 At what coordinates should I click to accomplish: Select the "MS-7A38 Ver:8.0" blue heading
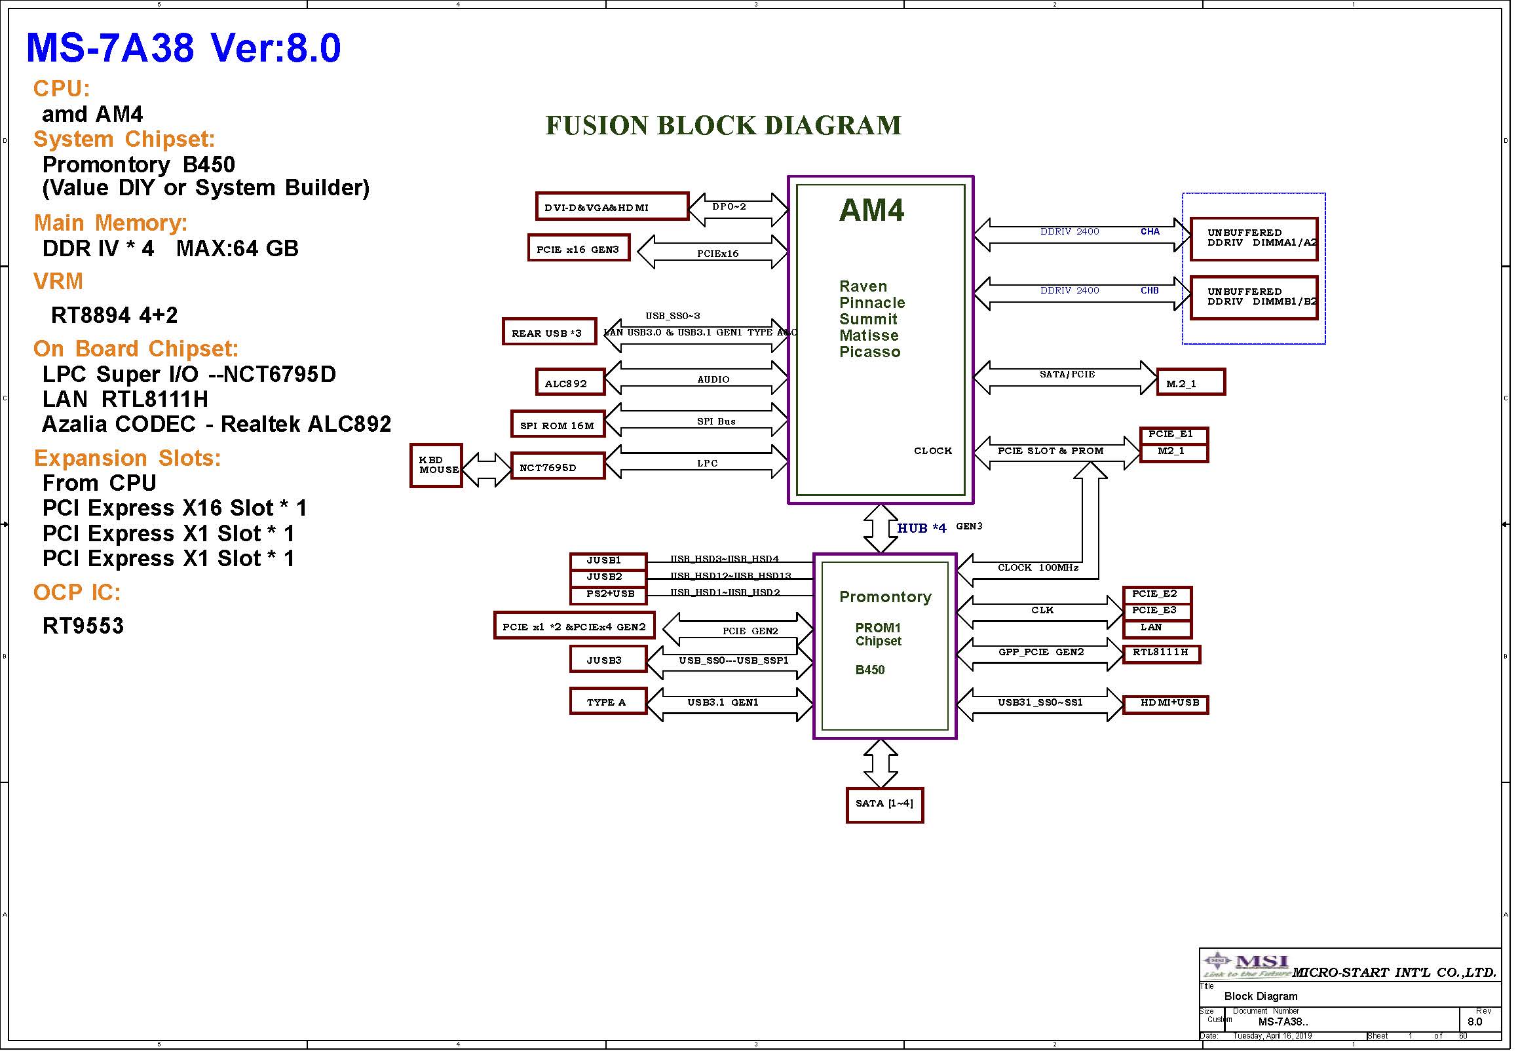[x=183, y=47]
